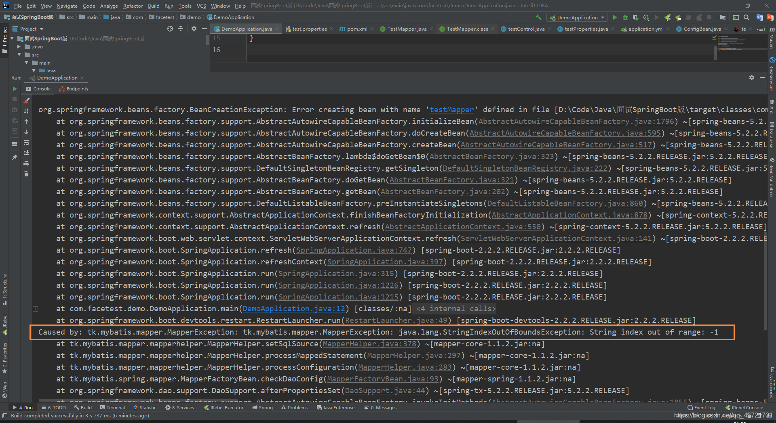Open Project Structure folder icon in toolbar

pyautogui.click(x=723, y=17)
